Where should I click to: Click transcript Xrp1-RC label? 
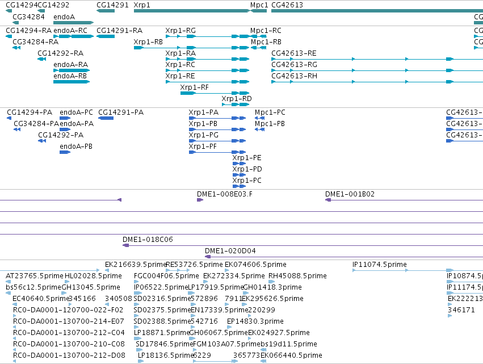180,65
